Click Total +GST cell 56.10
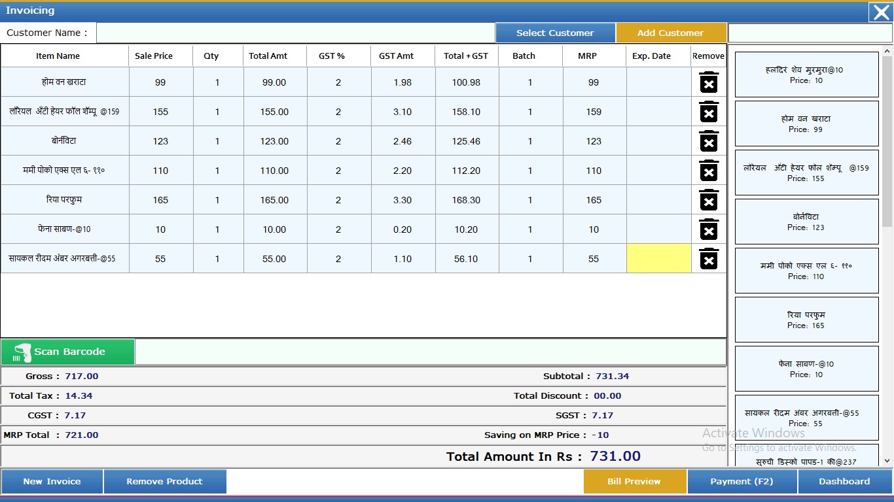Viewport: 894px width, 502px height. pyautogui.click(x=466, y=259)
